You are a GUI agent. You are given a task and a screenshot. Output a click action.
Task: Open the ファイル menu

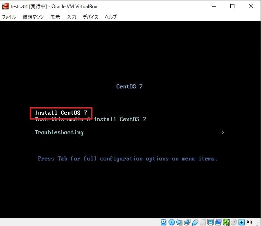pos(9,17)
